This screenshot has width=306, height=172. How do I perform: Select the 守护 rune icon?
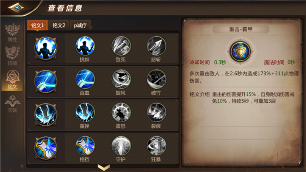121,146
